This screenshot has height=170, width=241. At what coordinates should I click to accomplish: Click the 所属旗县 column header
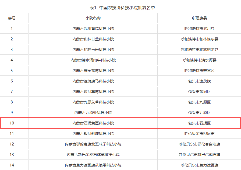tap(199, 18)
